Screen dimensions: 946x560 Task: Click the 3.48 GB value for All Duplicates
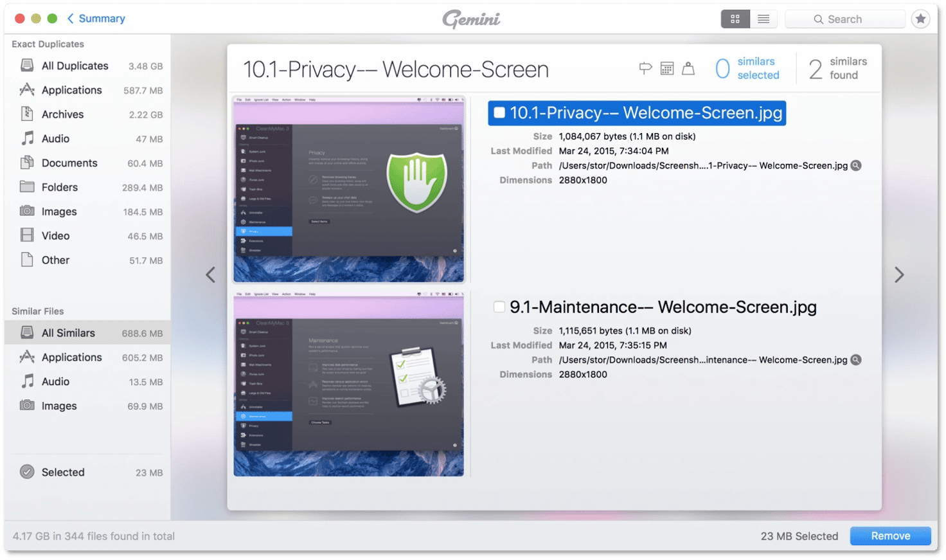tap(145, 66)
